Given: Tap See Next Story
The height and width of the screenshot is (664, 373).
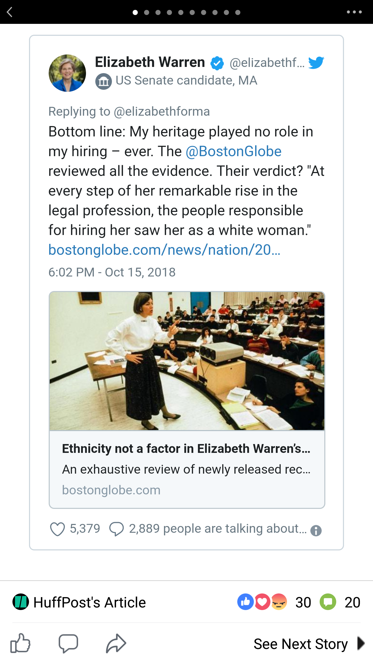Looking at the screenshot, I should pyautogui.click(x=300, y=644).
